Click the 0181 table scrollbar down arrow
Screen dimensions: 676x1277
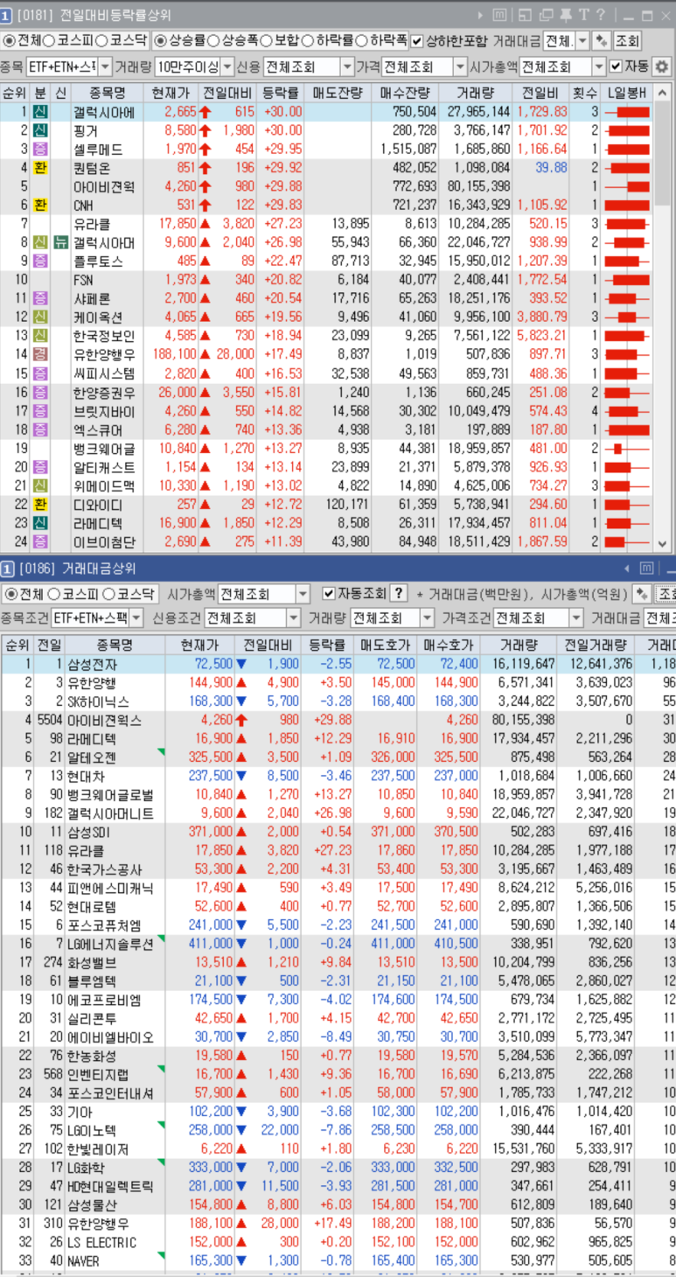coord(662,544)
